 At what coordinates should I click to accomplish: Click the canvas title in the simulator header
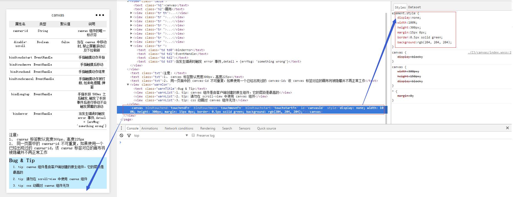[x=58, y=15]
